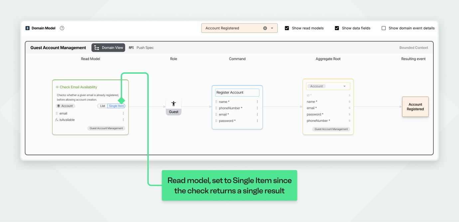Grab the drag handle beside email in read model
This screenshot has width=459, height=222.
(x=57, y=113)
